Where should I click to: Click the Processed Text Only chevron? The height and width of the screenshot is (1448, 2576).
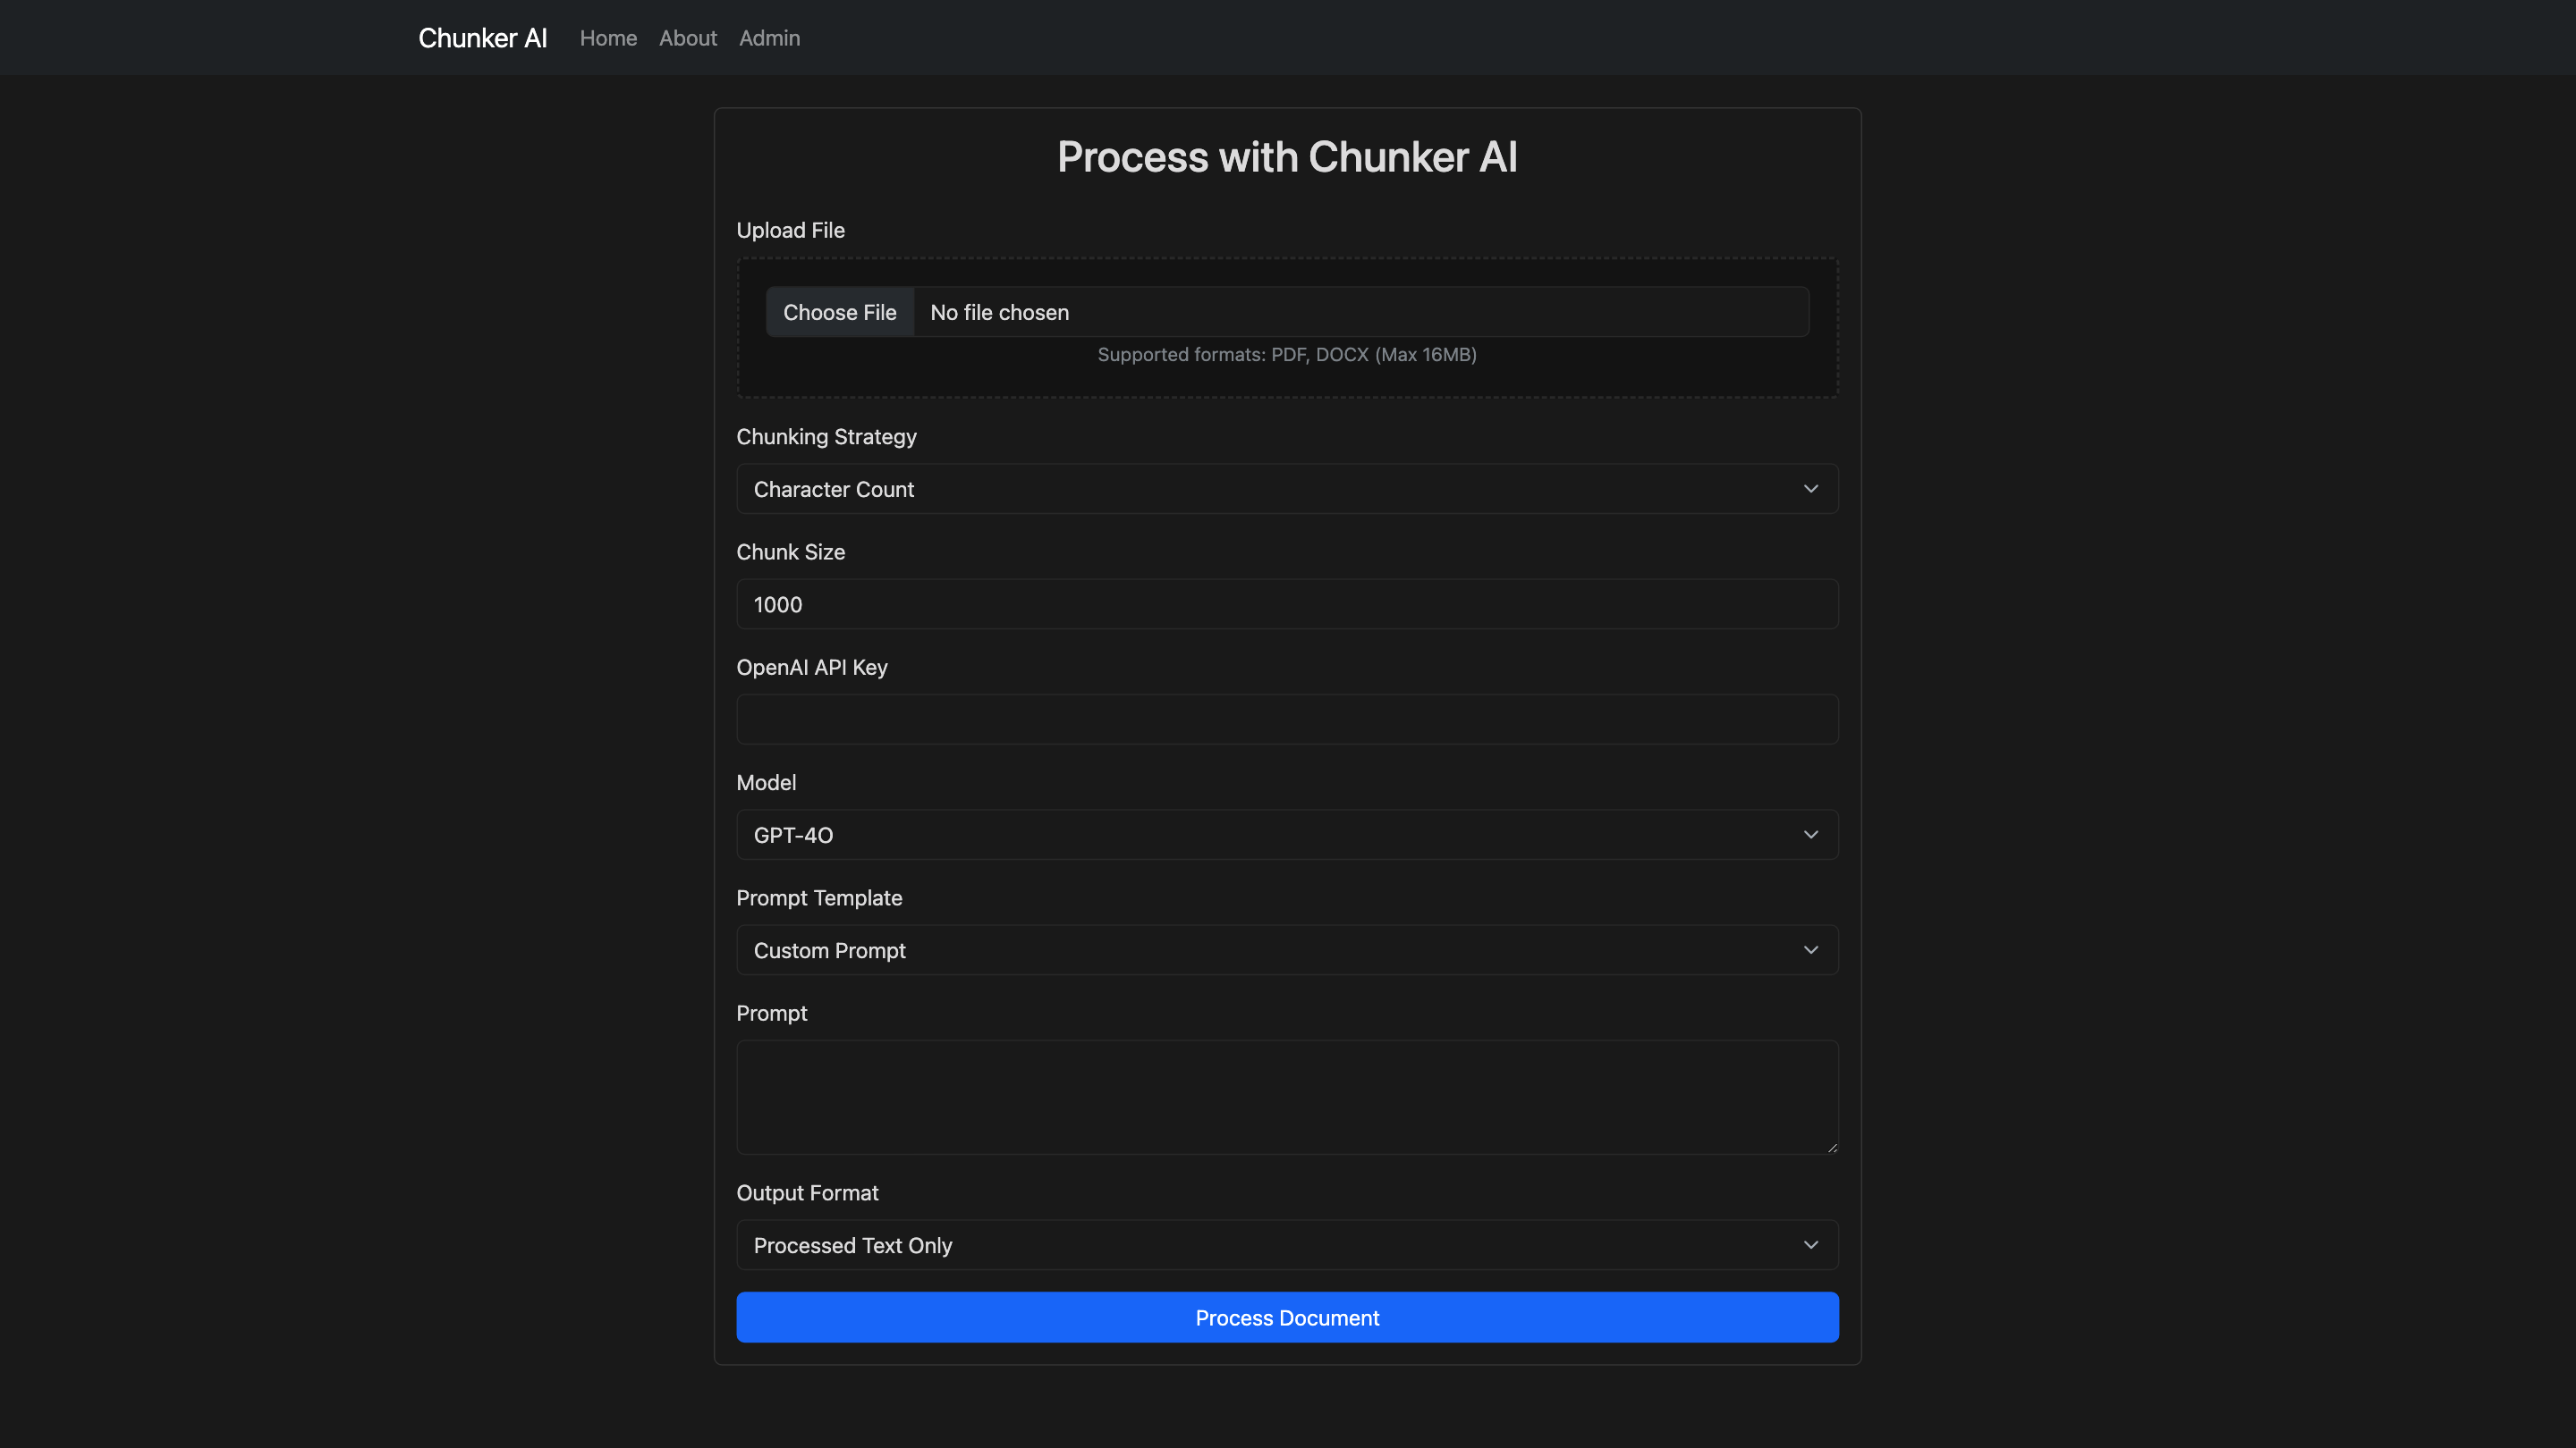pos(1810,1244)
